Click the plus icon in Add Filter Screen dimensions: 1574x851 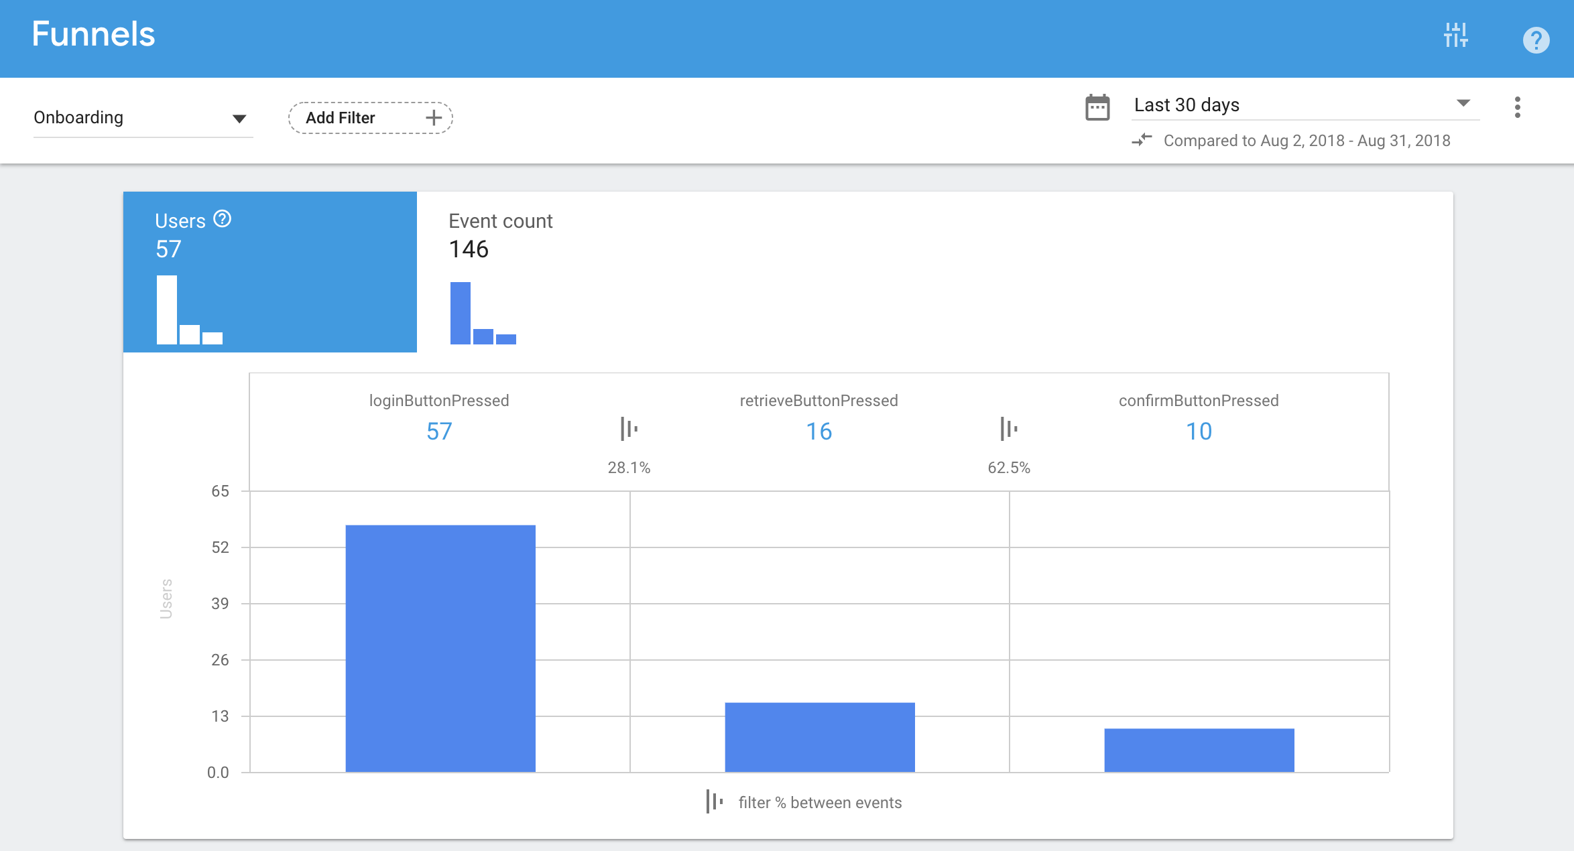click(434, 118)
